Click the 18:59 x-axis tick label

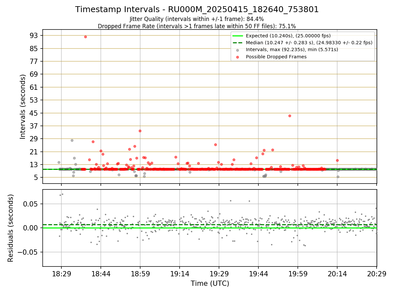pyautogui.click(x=140, y=274)
